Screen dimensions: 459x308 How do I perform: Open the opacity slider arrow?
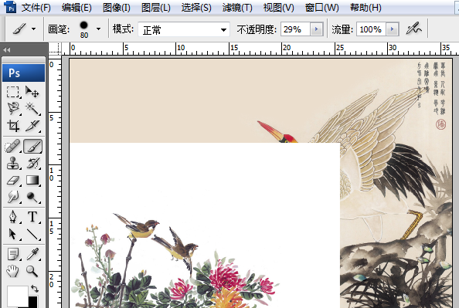coord(317,29)
